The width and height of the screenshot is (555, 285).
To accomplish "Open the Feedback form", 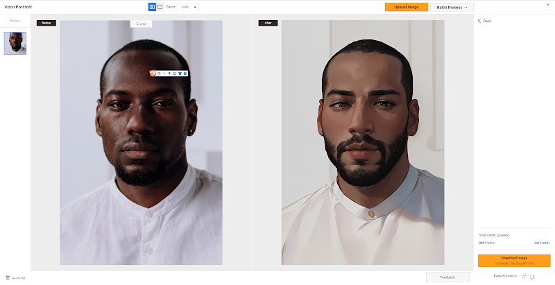I will pos(447,277).
